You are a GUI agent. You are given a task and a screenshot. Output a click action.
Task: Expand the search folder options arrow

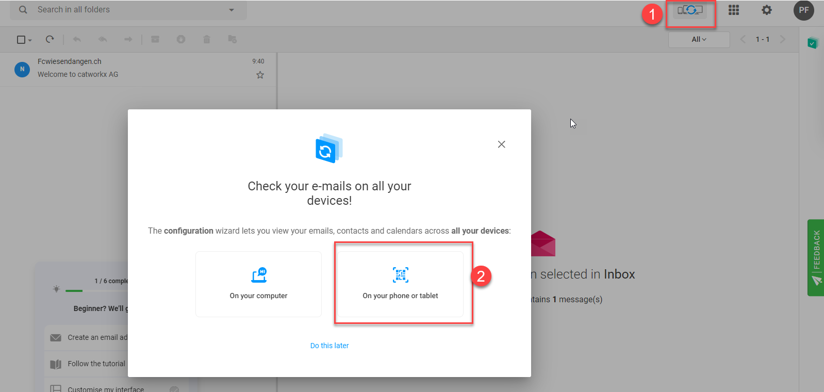tap(232, 10)
